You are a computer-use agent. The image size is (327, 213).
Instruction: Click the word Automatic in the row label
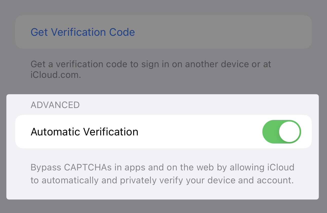click(x=55, y=132)
